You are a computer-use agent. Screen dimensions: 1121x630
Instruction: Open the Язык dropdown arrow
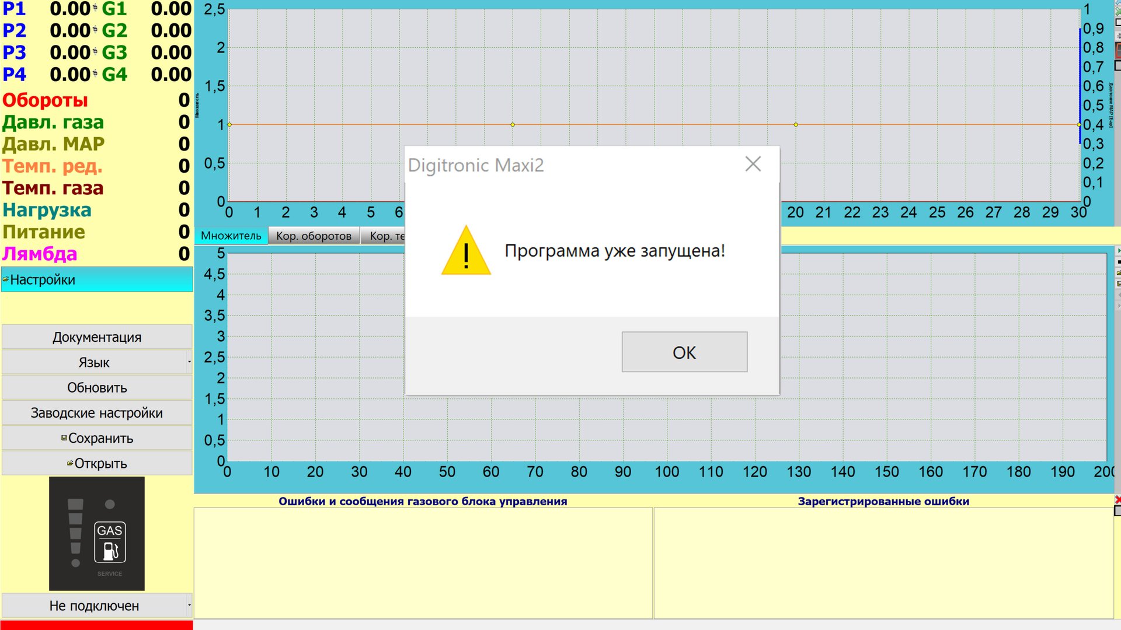pos(189,362)
